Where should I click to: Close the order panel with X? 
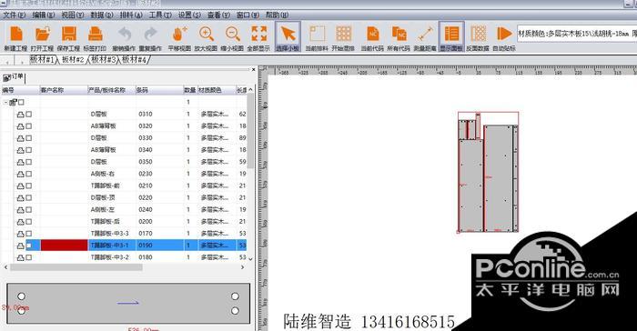pyautogui.click(x=254, y=70)
